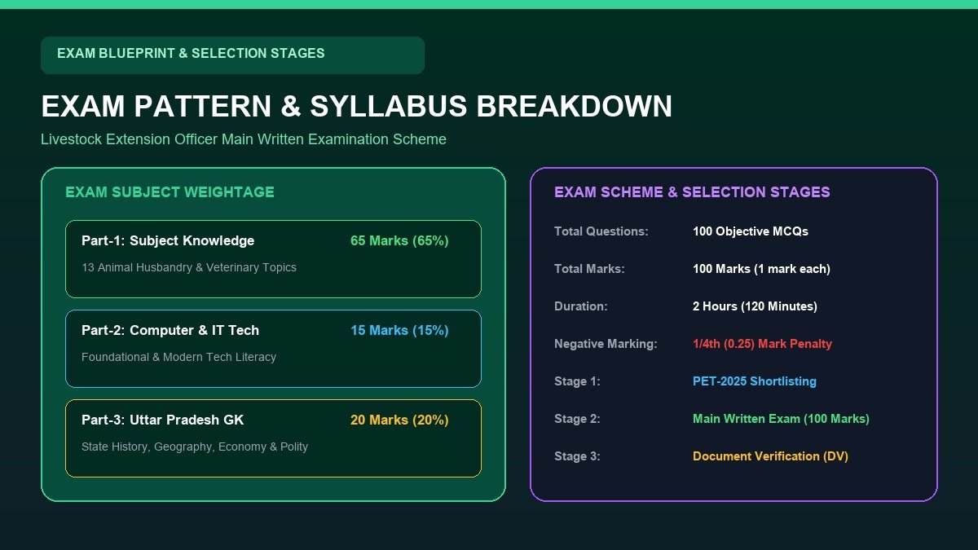Click '13 Animal Husbandry & Veterinary Topics' text

pyautogui.click(x=189, y=267)
